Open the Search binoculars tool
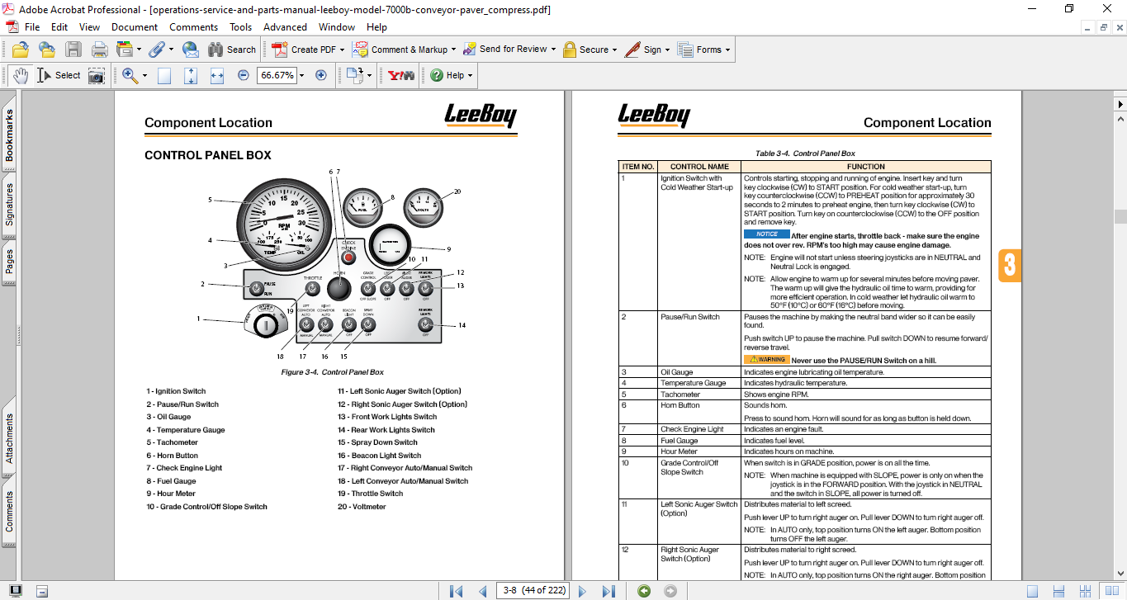The height and width of the screenshot is (600, 1127). [232, 50]
